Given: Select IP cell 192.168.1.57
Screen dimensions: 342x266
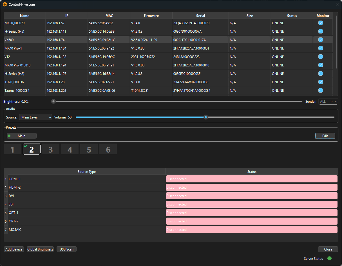Looking at the screenshot, I should click(x=67, y=23).
